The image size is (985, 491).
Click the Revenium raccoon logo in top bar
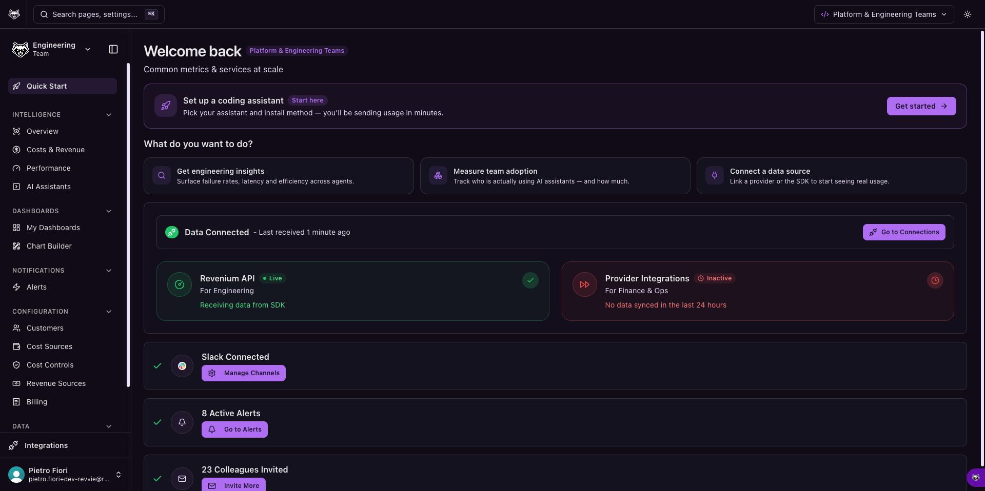[x=14, y=14]
